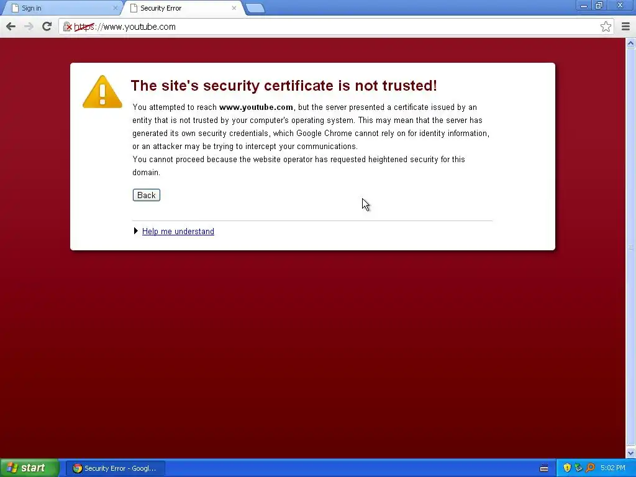Open the Help me understand link

(178, 231)
